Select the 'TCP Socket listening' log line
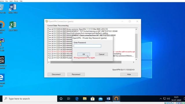 coord(83,31)
